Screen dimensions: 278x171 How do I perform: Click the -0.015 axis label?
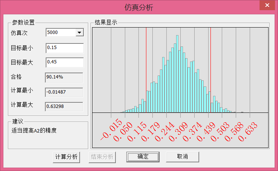point(111,130)
